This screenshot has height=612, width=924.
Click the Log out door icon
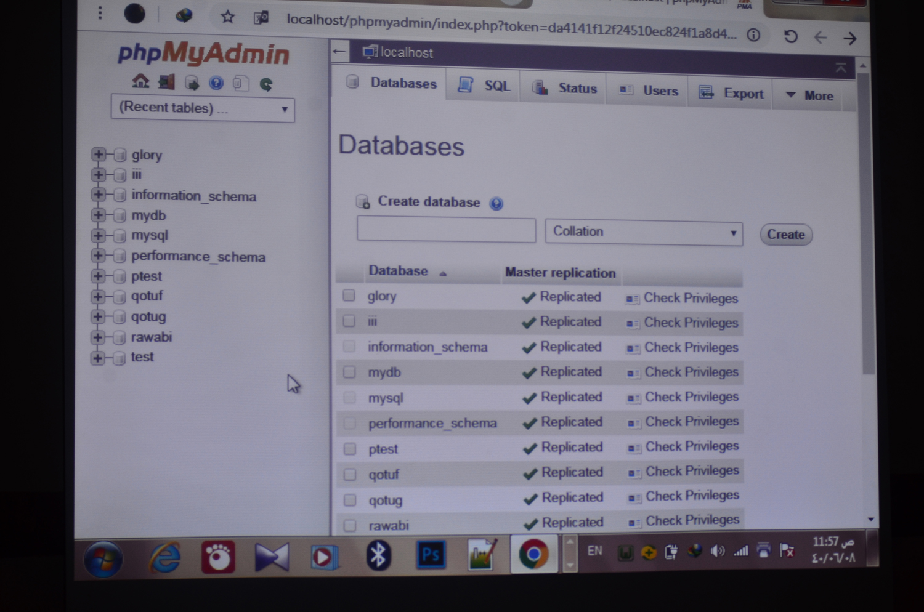166,82
